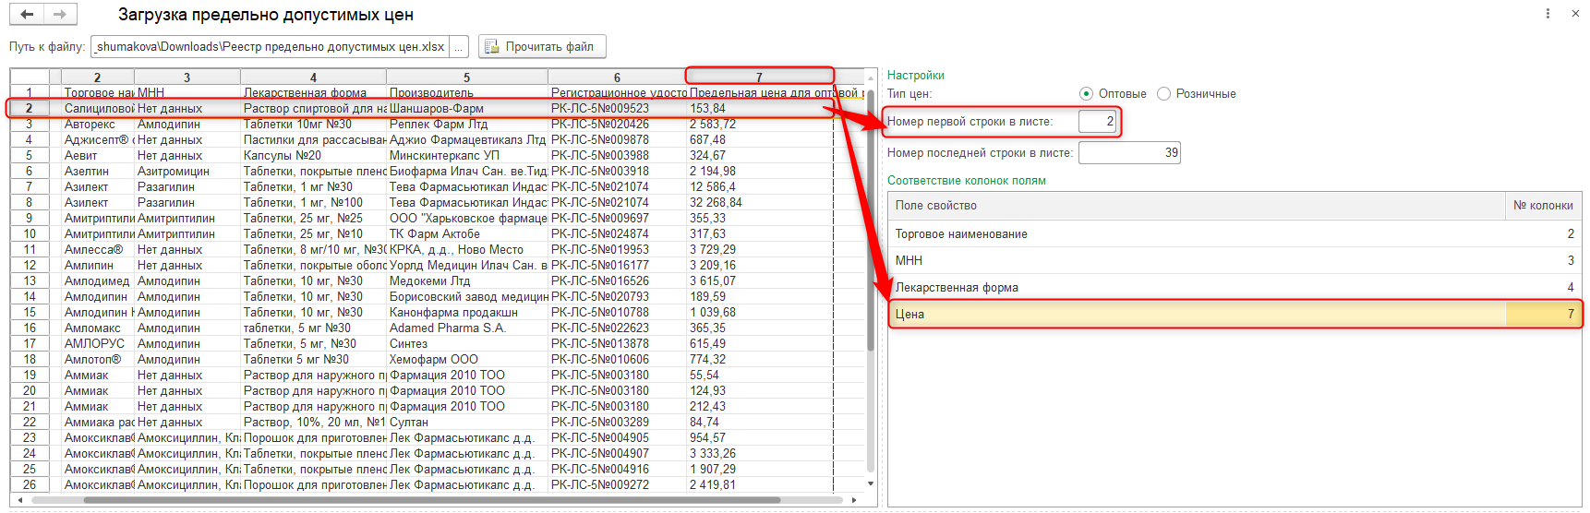Click the file browse ellipsis button
Image resolution: width=1590 pixels, height=513 pixels.
coord(460,47)
